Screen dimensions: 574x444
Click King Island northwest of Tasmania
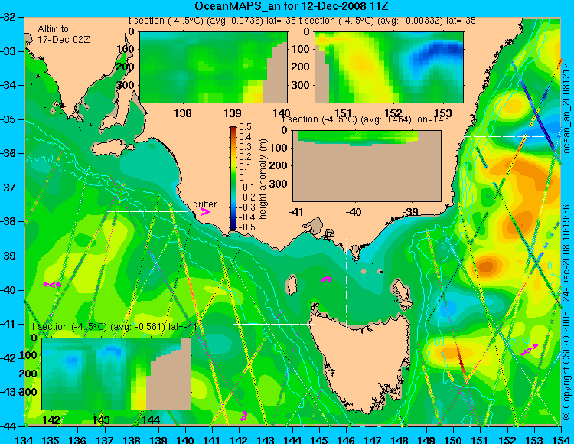[291, 285]
